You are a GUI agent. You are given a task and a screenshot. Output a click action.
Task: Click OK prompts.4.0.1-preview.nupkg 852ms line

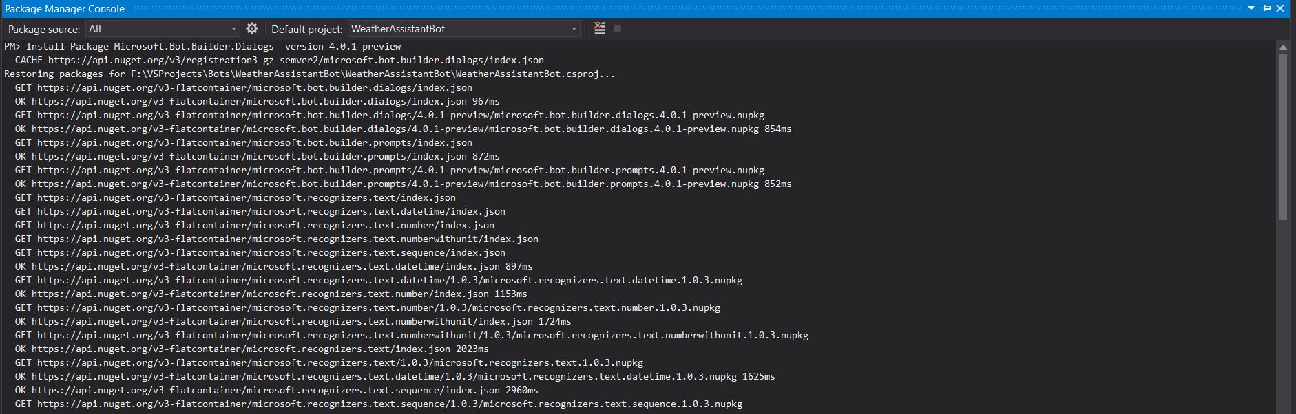404,184
